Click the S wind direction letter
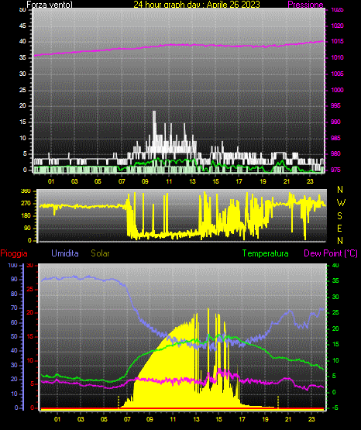 point(339,216)
